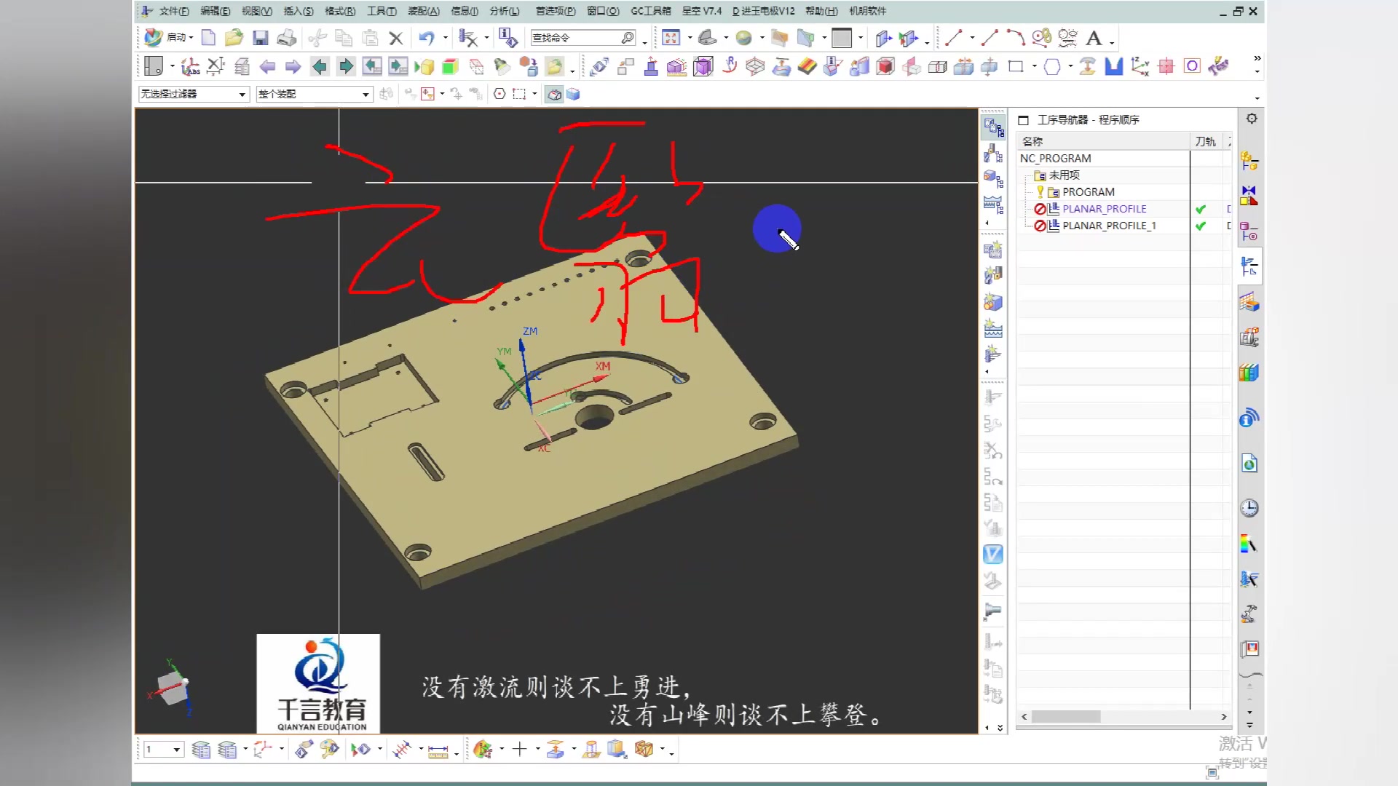Screen dimensions: 1398x786
Task: Click the History clock sidebar icon
Action: pyautogui.click(x=1249, y=508)
